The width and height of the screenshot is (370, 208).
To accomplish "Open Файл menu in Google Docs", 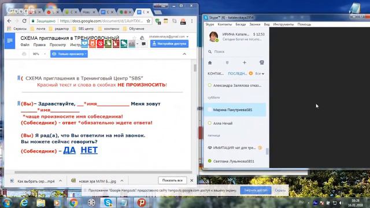I will [x=25, y=45].
